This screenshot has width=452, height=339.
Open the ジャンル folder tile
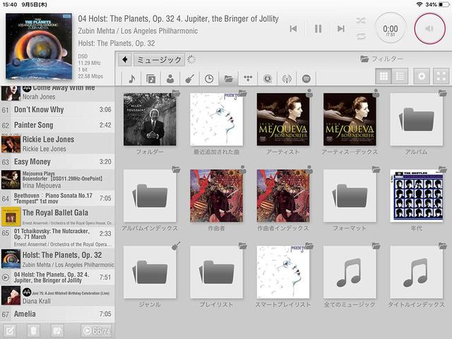(x=150, y=272)
